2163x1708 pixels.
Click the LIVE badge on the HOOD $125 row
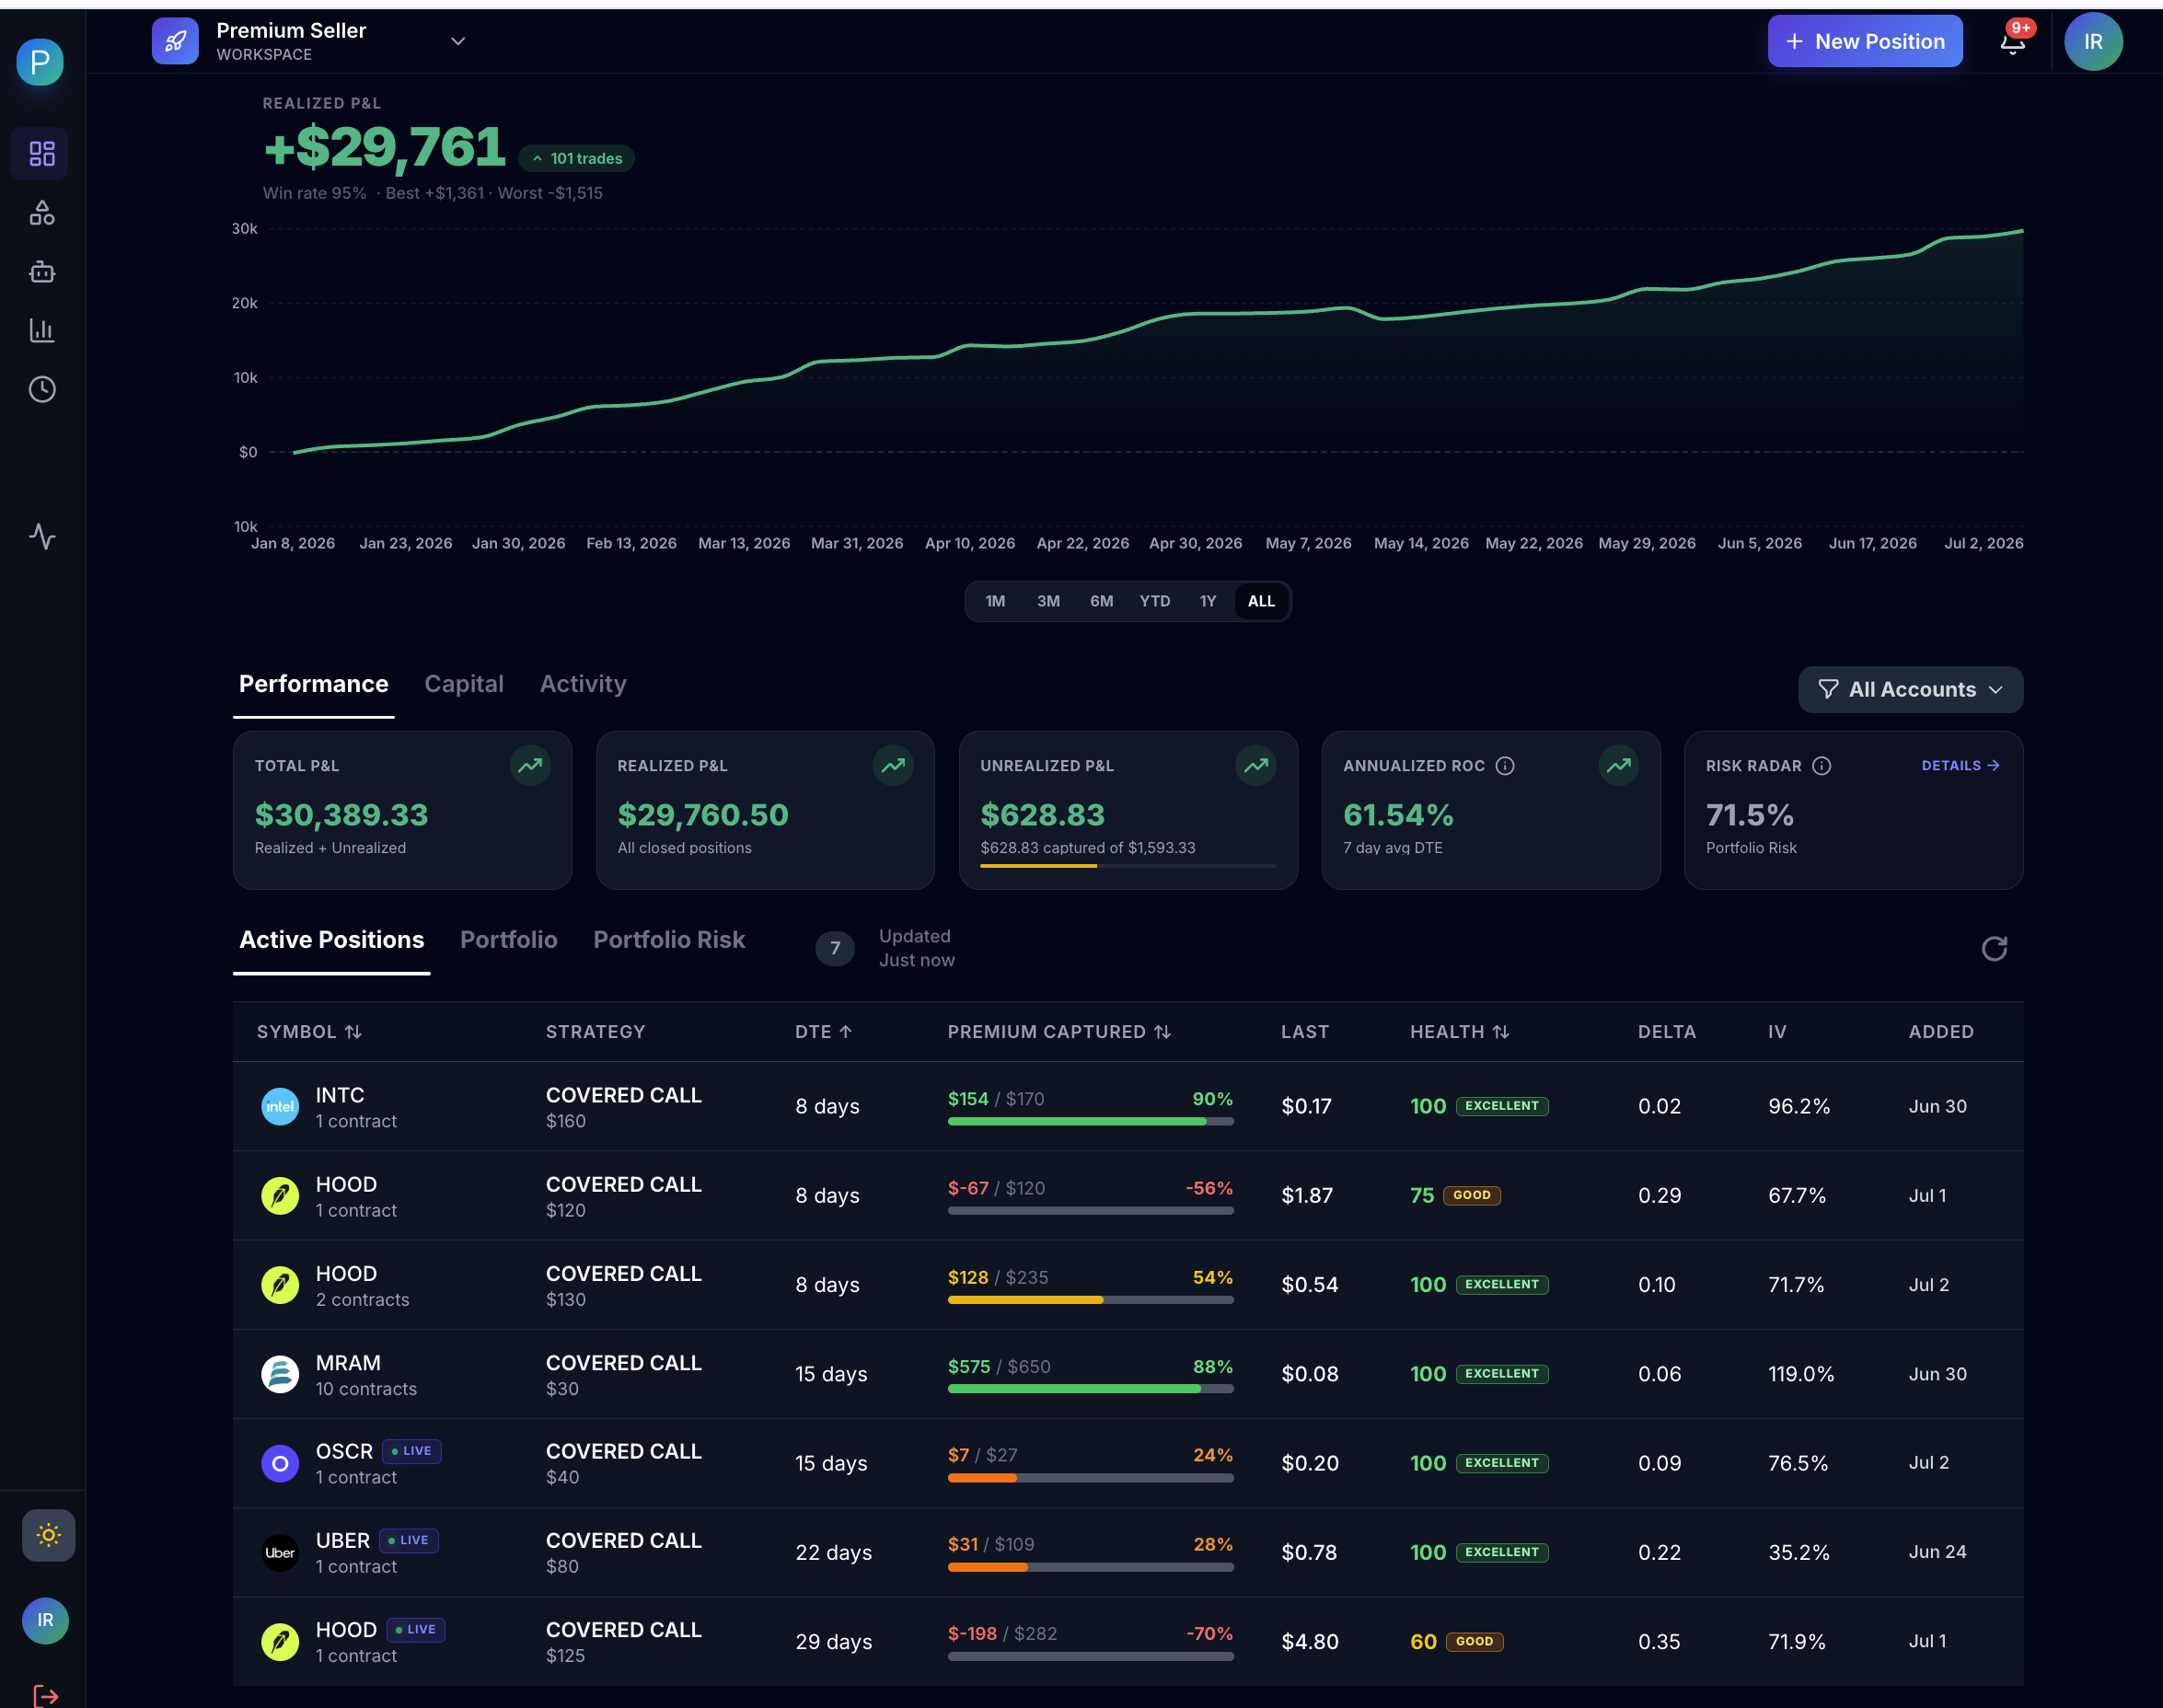pos(415,1629)
